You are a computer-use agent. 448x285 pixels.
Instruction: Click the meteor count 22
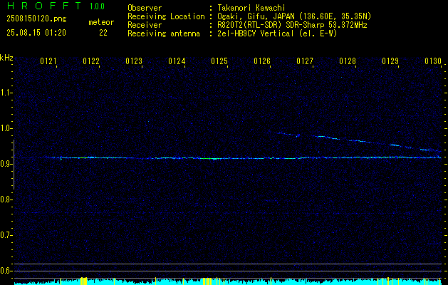click(103, 33)
